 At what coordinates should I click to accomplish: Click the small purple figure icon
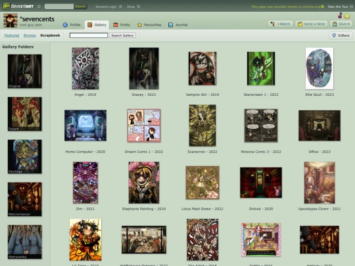[340, 15]
